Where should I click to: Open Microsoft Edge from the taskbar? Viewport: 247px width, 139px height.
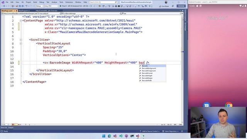coord(109,136)
